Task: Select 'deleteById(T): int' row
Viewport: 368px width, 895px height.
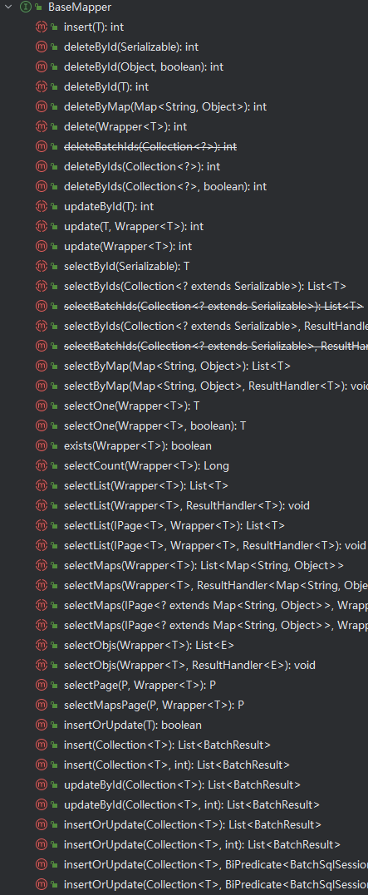Action: (x=106, y=86)
